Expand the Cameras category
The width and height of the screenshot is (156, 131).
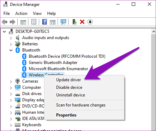[x=11, y=82]
